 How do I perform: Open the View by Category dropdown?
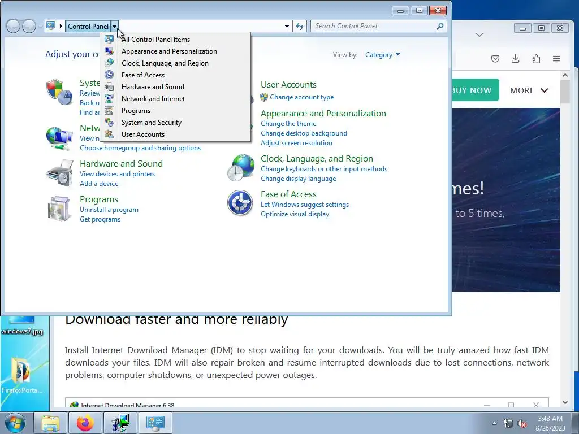click(383, 55)
